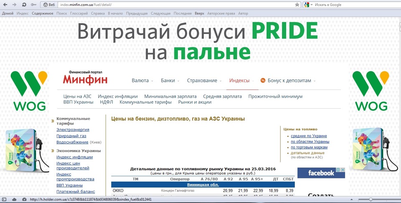Click the orange percent icon near Бонус
This screenshot has height=203, width=401.
tap(263, 81)
